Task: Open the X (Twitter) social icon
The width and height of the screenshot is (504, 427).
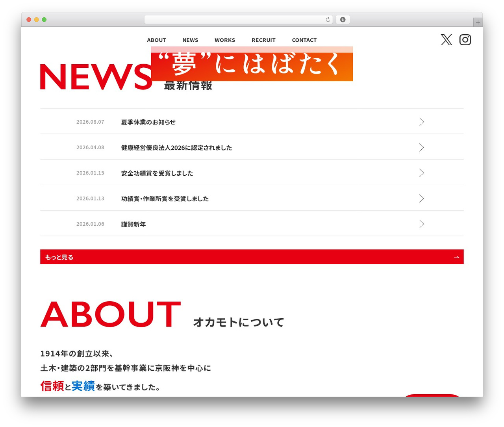Action: point(447,40)
